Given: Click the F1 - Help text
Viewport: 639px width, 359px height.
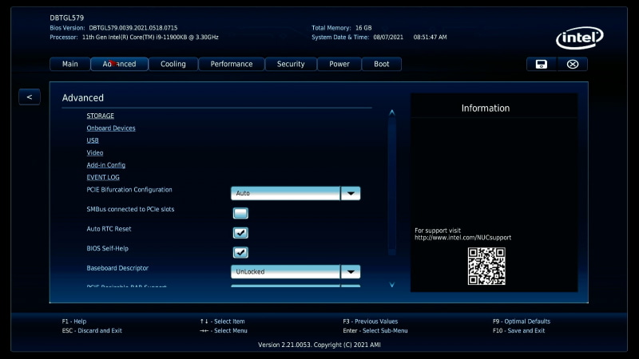Looking at the screenshot, I should 74,322.
